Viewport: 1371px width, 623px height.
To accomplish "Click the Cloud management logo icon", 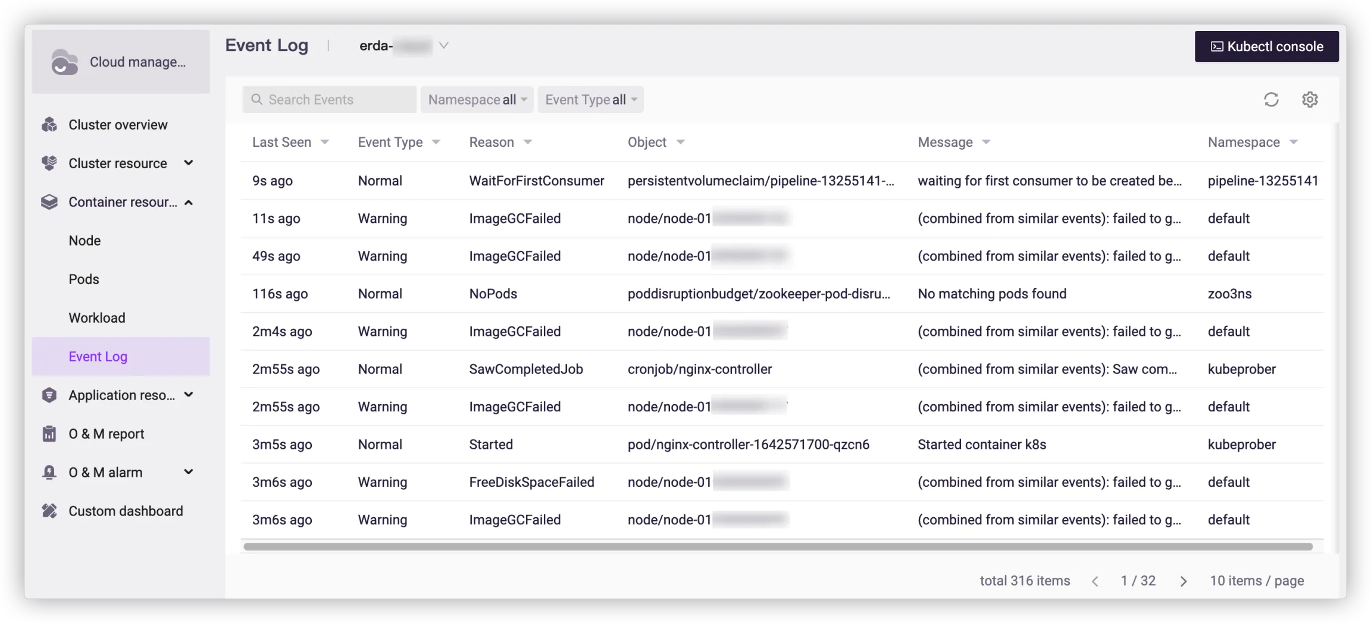I will pyautogui.click(x=64, y=62).
